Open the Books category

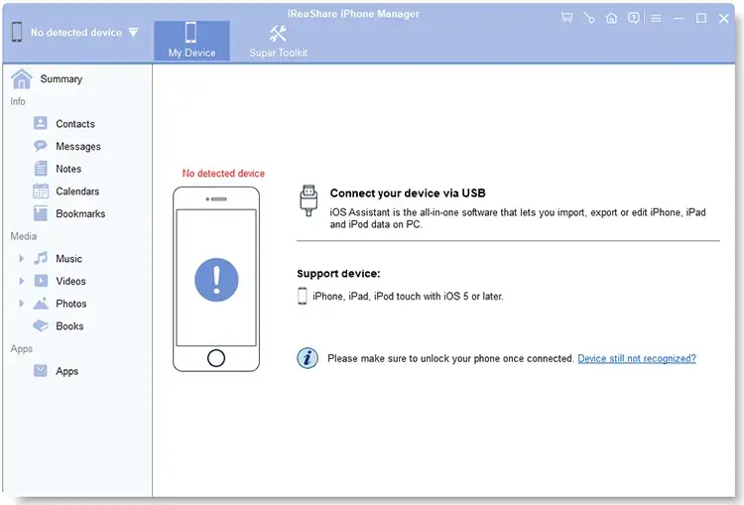69,326
